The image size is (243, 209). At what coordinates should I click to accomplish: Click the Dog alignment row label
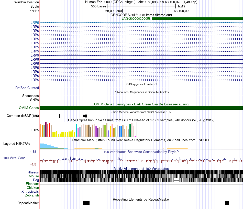click(x=36, y=180)
